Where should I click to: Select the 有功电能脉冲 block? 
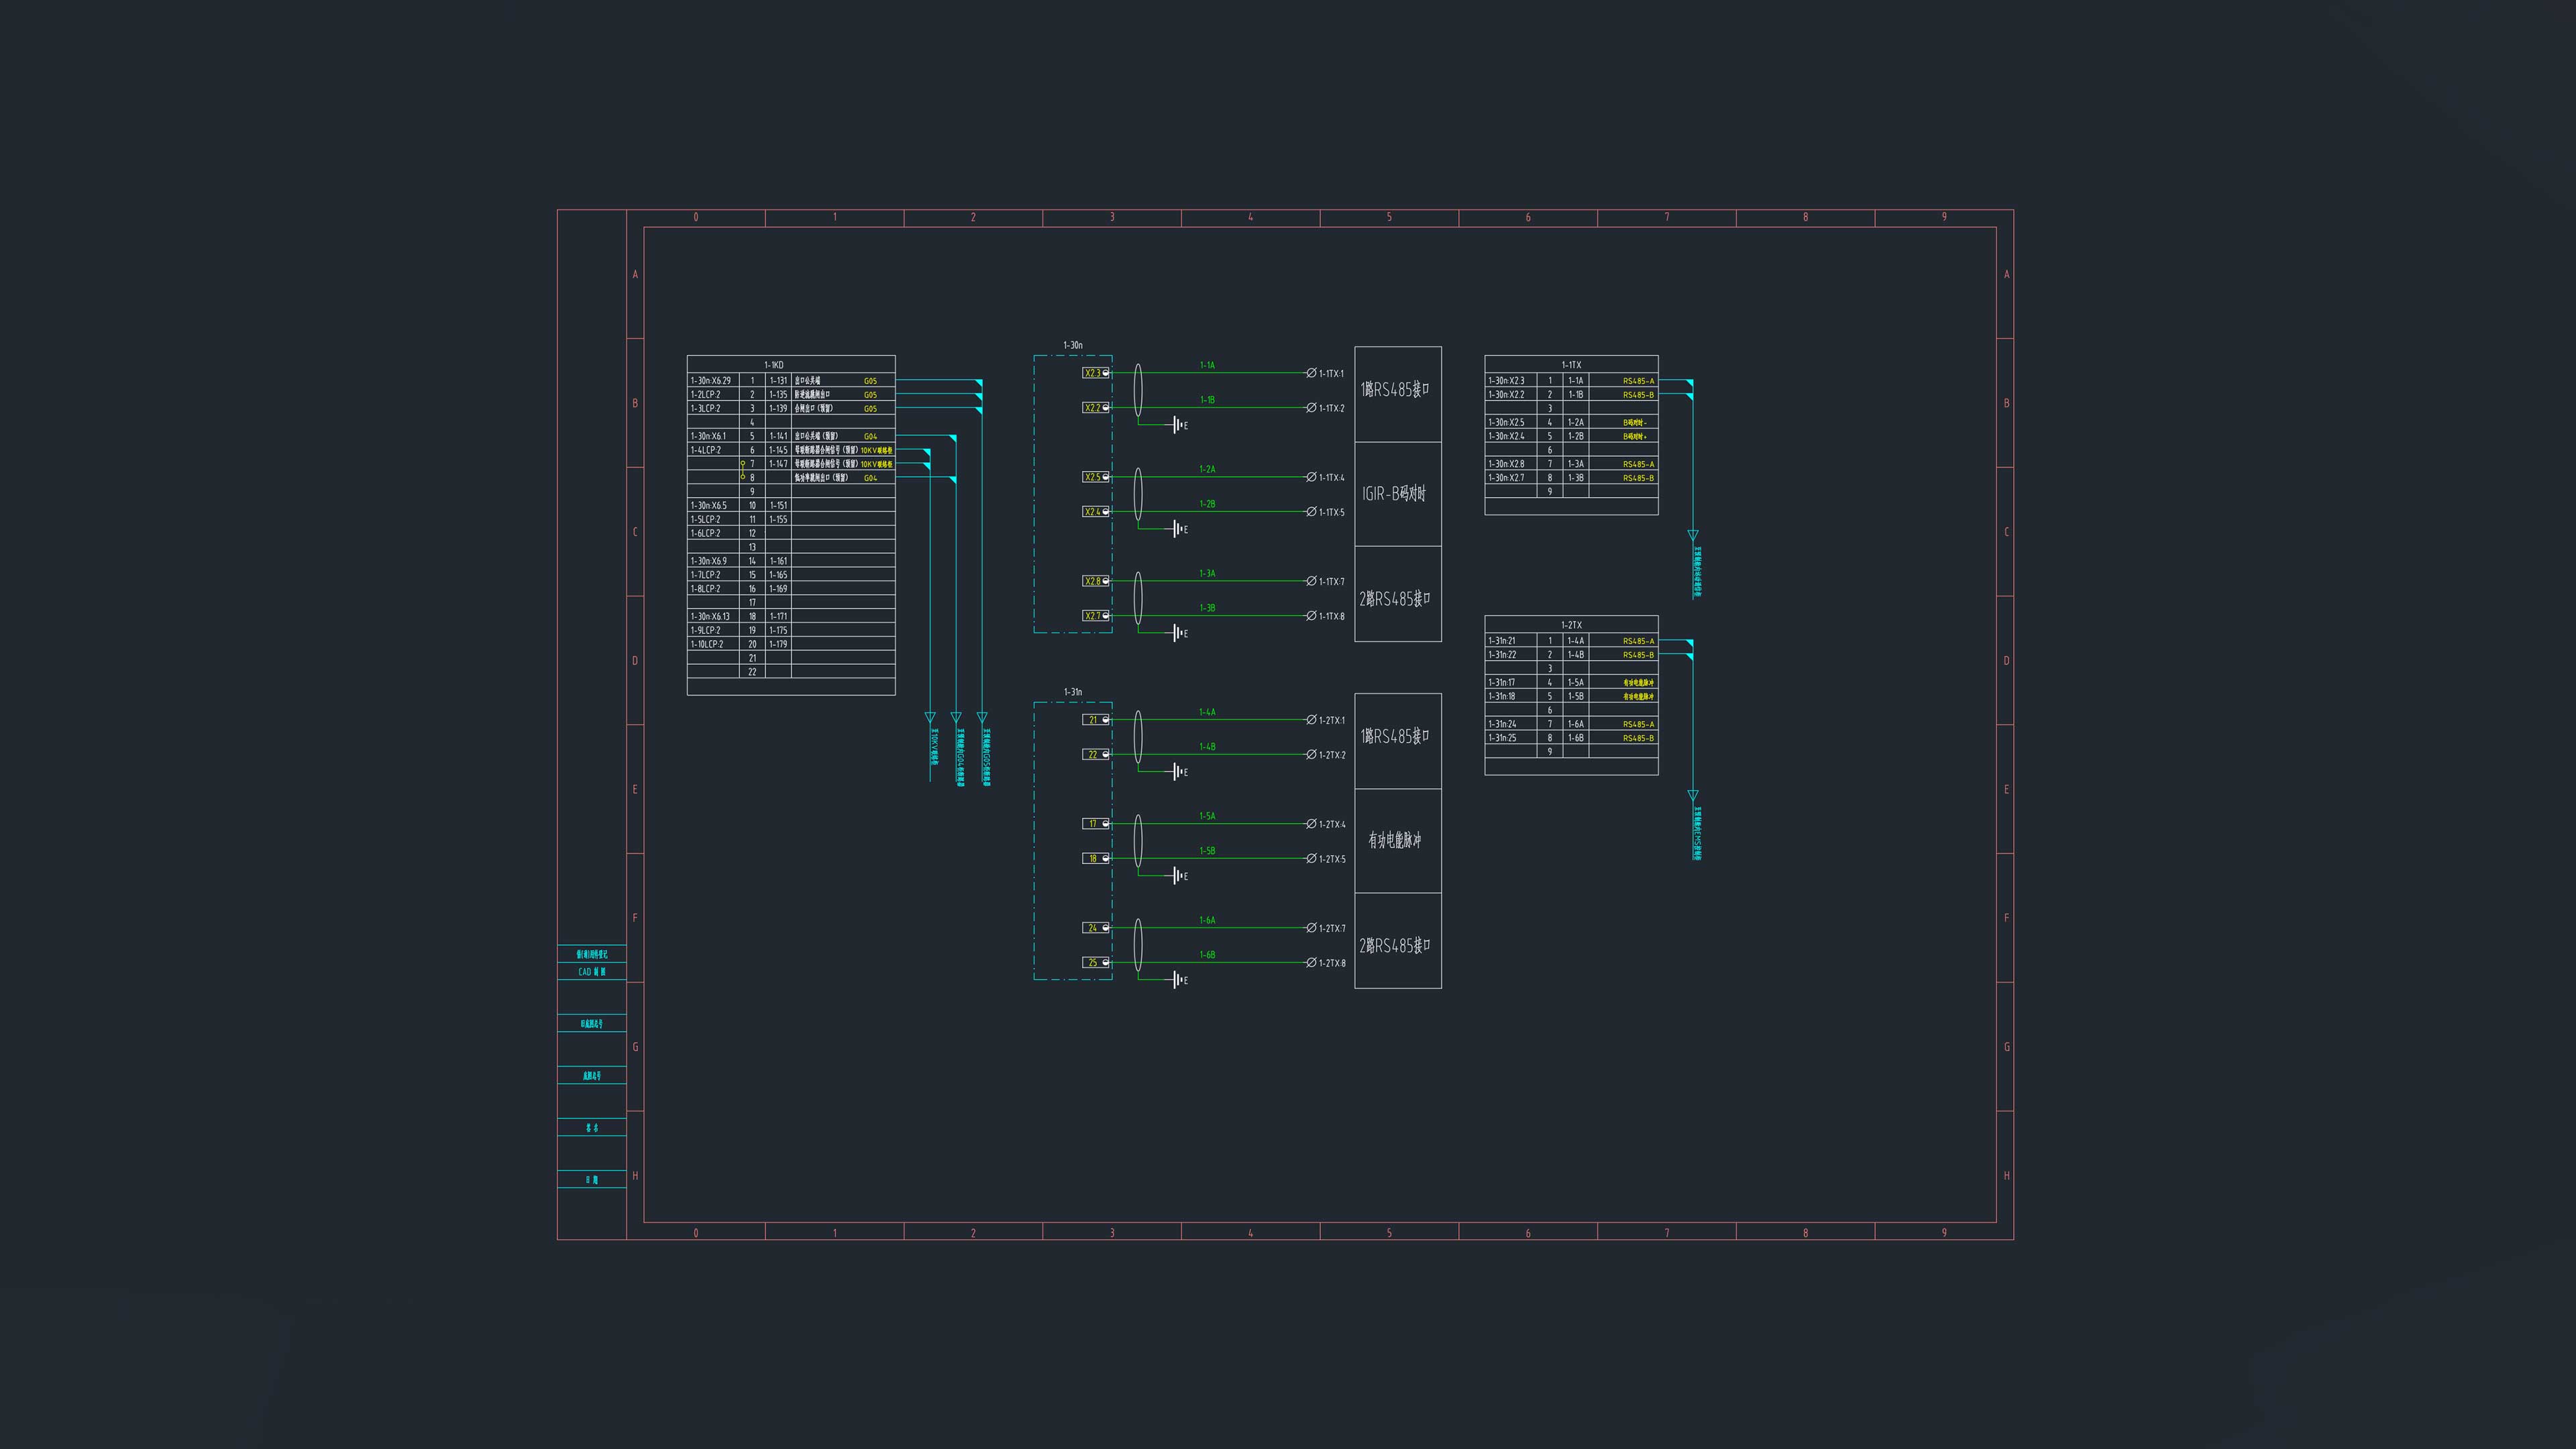[x=1397, y=841]
